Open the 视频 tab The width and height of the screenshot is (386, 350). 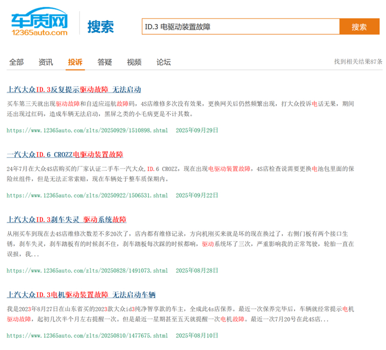pos(134,62)
